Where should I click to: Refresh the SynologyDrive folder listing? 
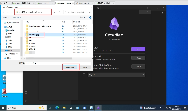tap(59, 12)
